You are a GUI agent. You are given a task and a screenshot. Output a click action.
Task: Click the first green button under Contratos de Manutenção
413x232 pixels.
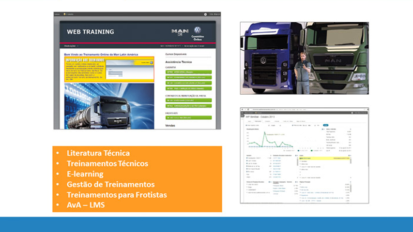tap(188, 100)
